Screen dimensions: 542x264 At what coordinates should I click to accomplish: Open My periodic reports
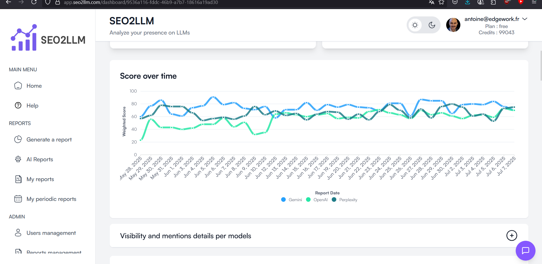51,199
